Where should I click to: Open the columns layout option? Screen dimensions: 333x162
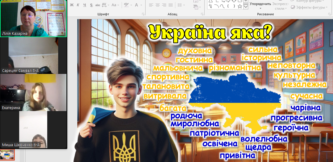179,5
